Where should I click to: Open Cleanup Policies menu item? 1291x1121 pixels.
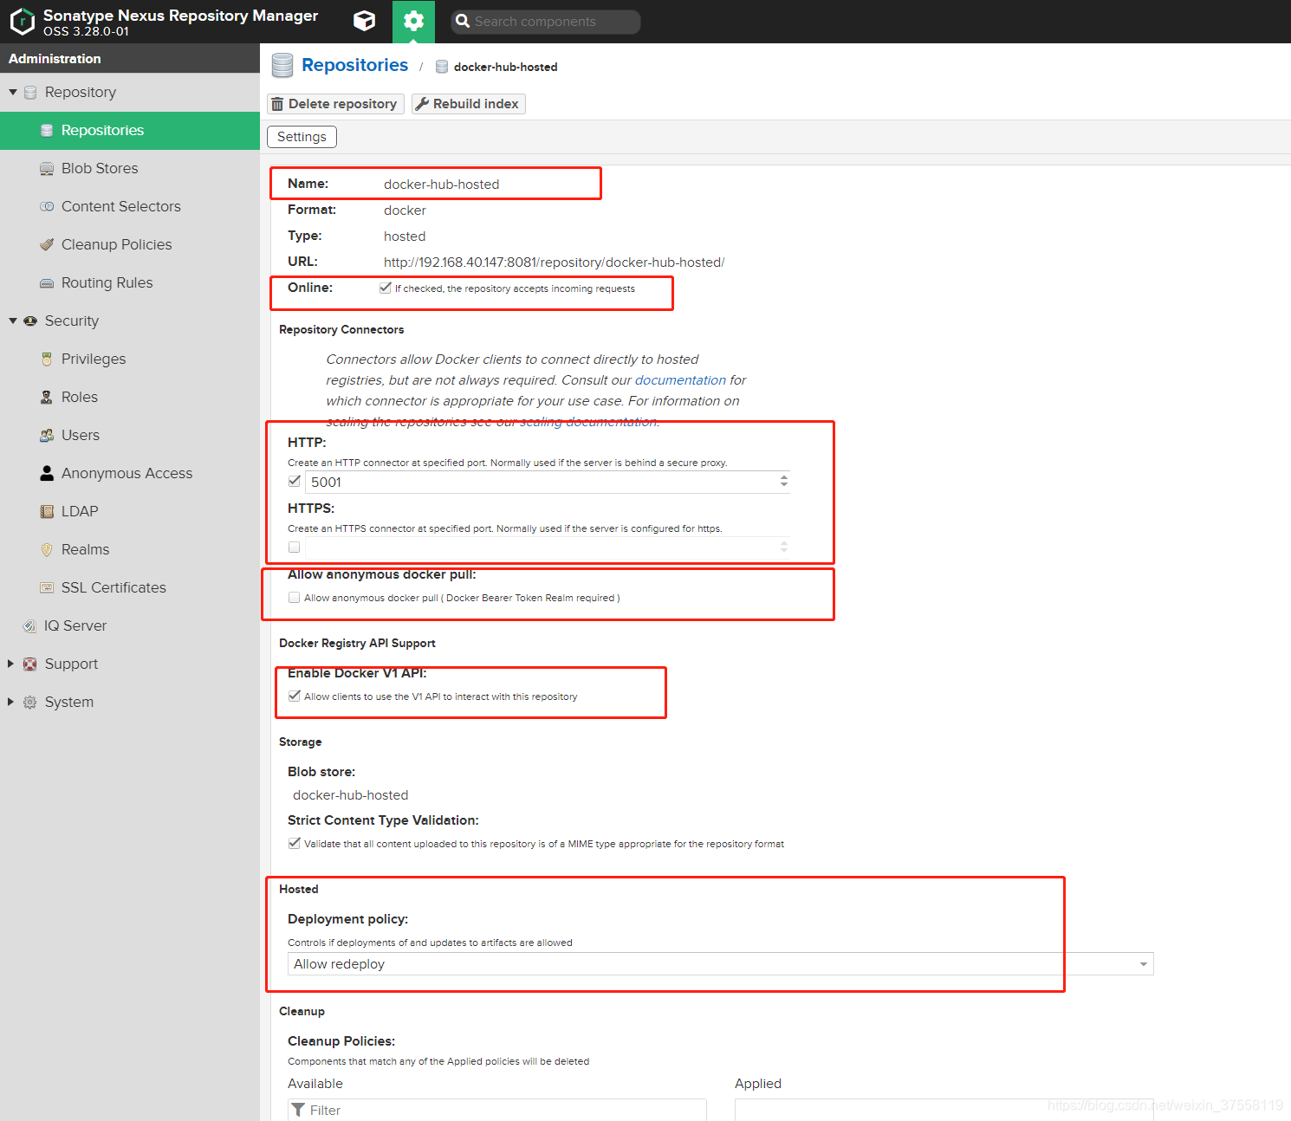(130, 244)
